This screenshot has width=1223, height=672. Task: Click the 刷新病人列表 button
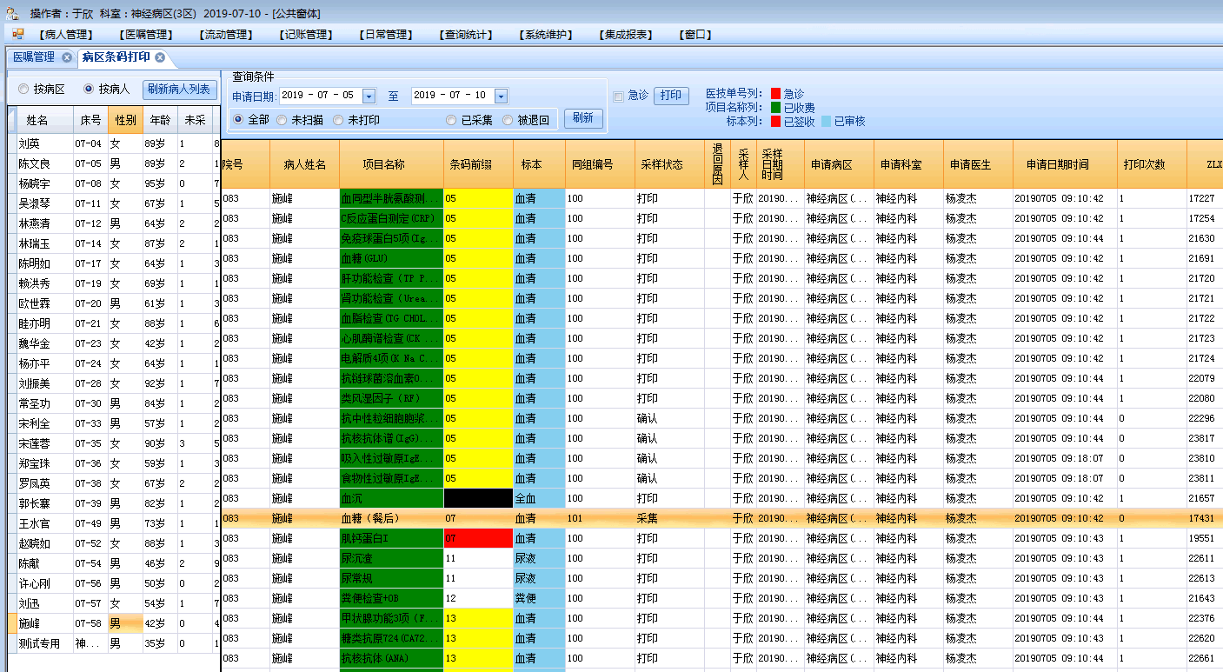click(x=178, y=89)
